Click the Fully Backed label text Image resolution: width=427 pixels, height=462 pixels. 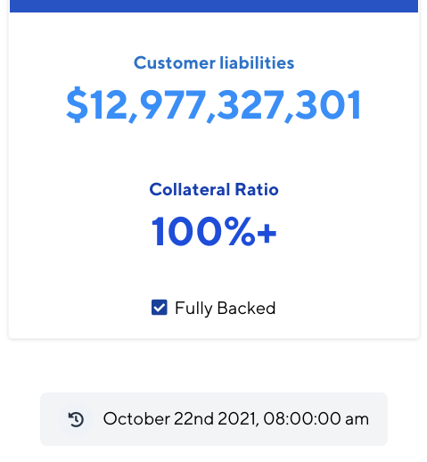click(x=226, y=309)
